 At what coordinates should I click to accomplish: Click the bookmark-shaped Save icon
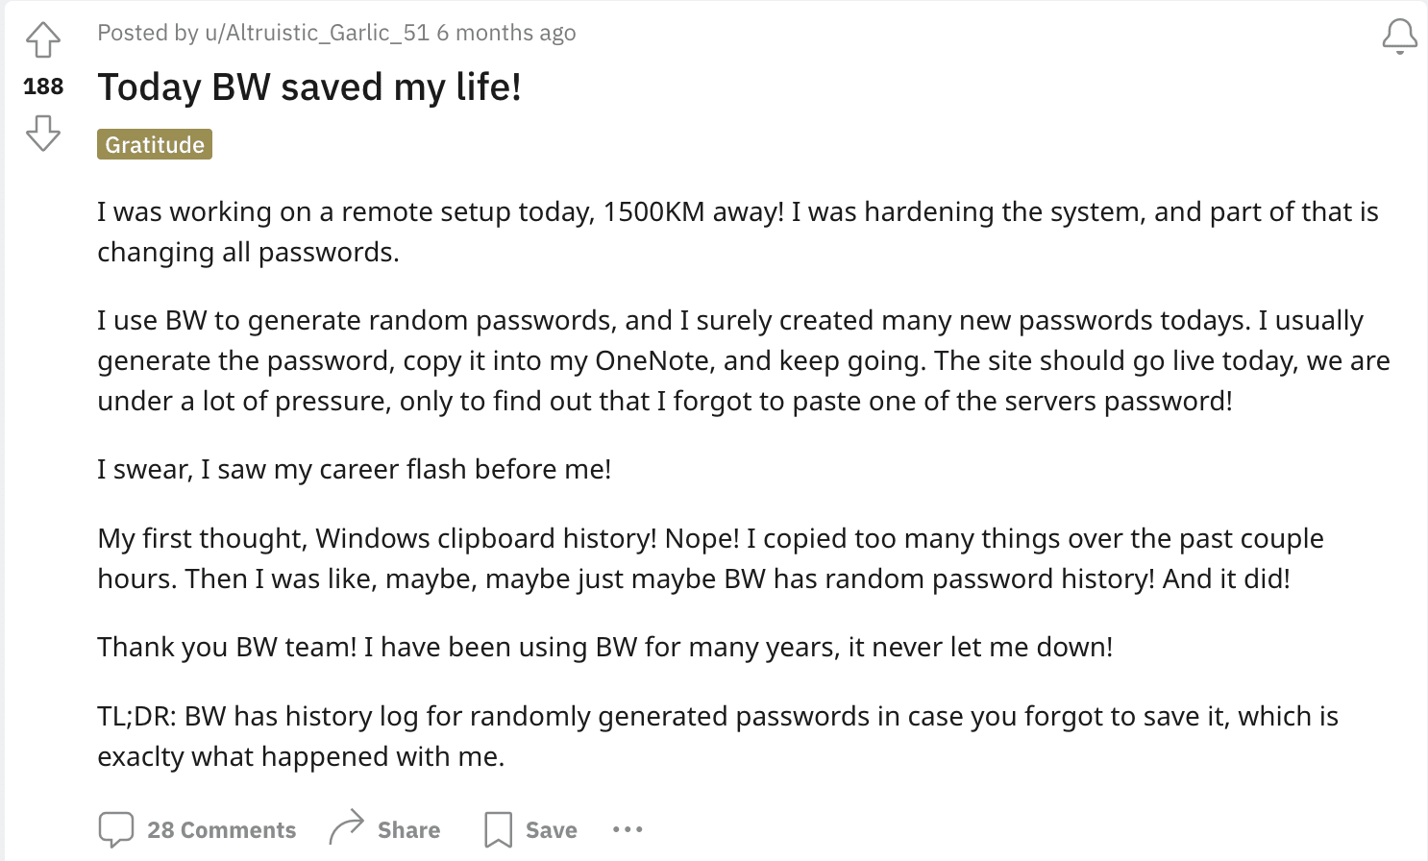click(498, 827)
